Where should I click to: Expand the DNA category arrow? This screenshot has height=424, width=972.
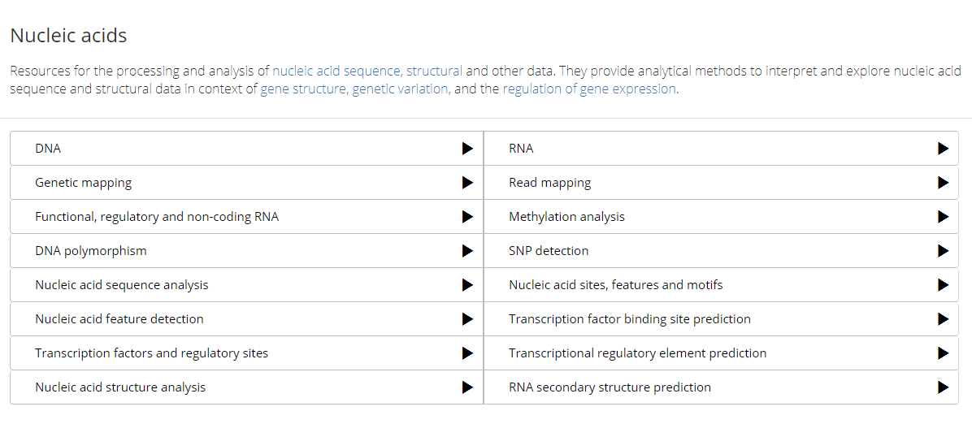pyautogui.click(x=467, y=149)
